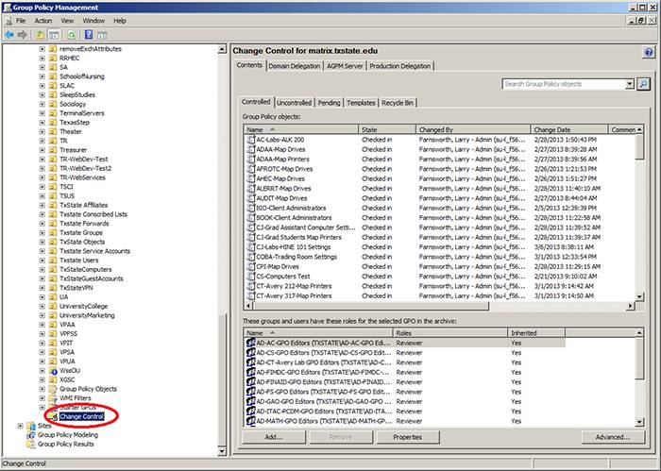Click the Add... button
This screenshot has height=471, width=661.
pyautogui.click(x=274, y=437)
